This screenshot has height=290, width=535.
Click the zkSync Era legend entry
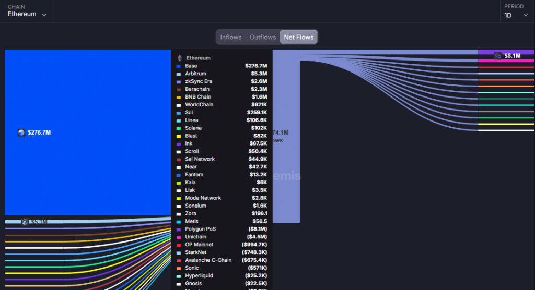click(199, 81)
